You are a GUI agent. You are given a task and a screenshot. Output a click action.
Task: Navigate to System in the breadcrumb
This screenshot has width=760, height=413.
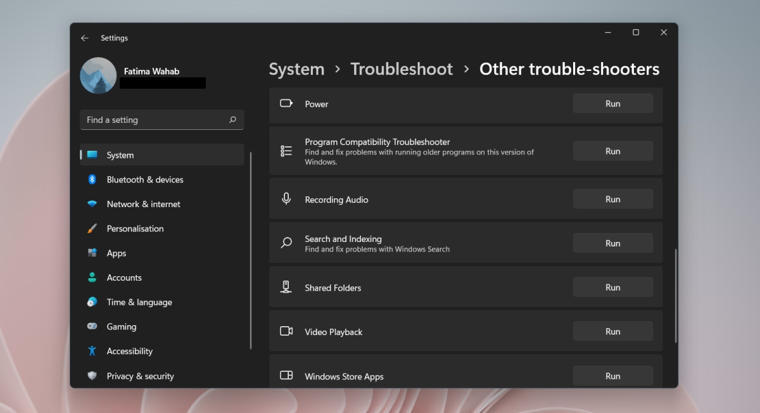tap(296, 69)
